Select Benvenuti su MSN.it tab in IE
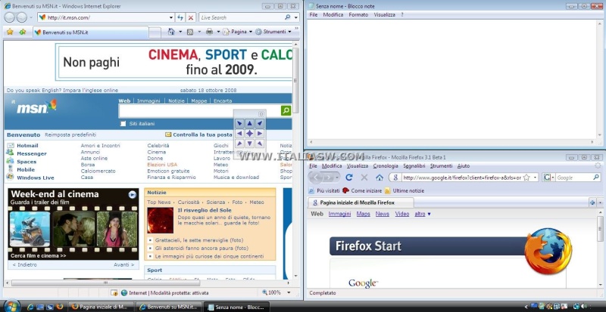This screenshot has width=606, height=312. [x=90, y=32]
